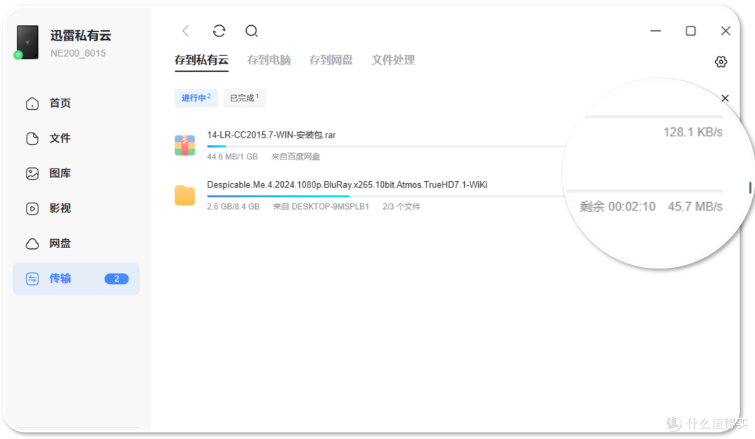This screenshot has width=755, height=439.
Task: Click the 2.6 GB/8.4 GB size text
Action: coord(233,207)
